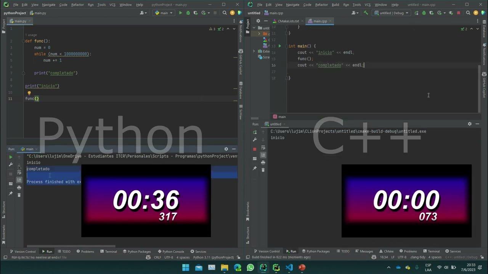Viewport: 488px width, 274px height.
Task: Pin the Run tab in PyCharm
Action: coord(11,193)
